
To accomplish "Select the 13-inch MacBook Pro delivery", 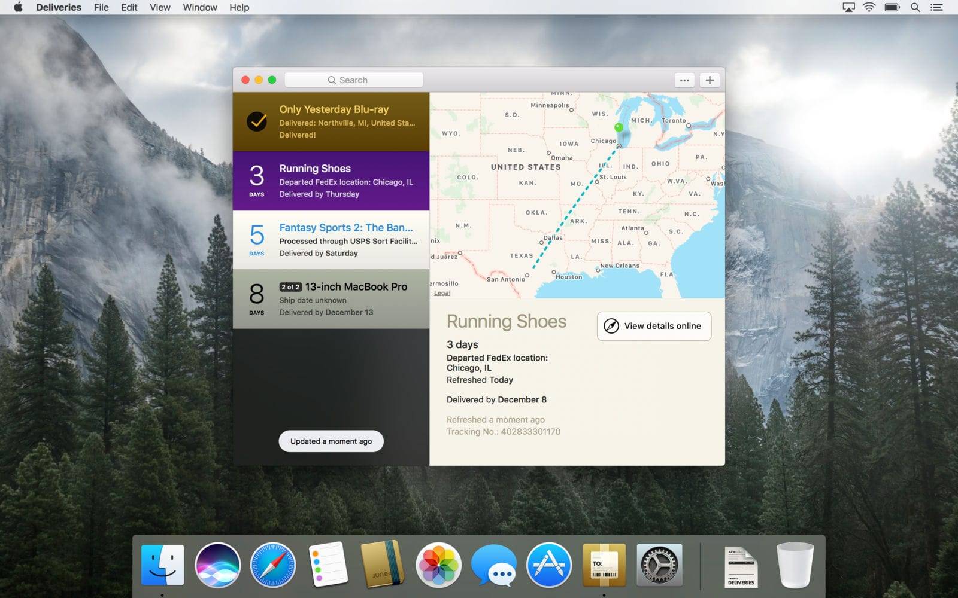I will click(331, 299).
